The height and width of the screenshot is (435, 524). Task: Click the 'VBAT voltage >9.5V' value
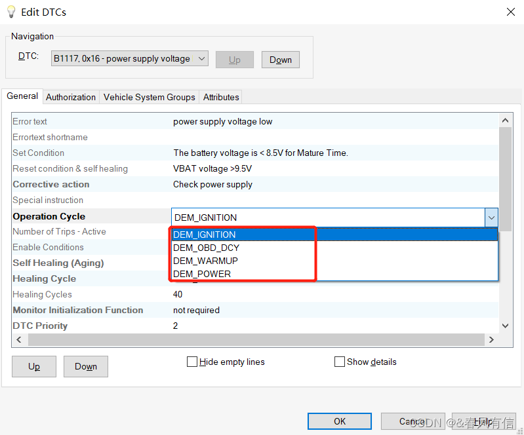(x=212, y=168)
